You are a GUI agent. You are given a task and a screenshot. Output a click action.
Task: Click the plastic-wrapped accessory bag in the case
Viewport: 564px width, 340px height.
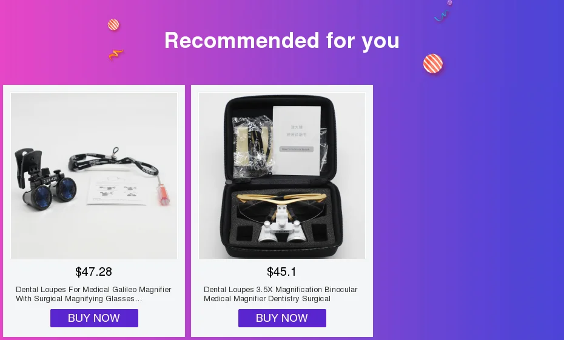pyautogui.click(x=252, y=147)
